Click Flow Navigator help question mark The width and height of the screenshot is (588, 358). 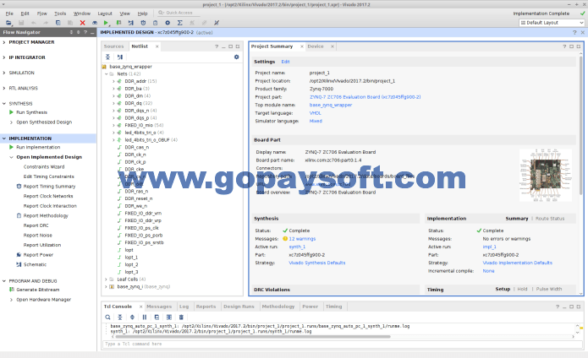(85, 32)
